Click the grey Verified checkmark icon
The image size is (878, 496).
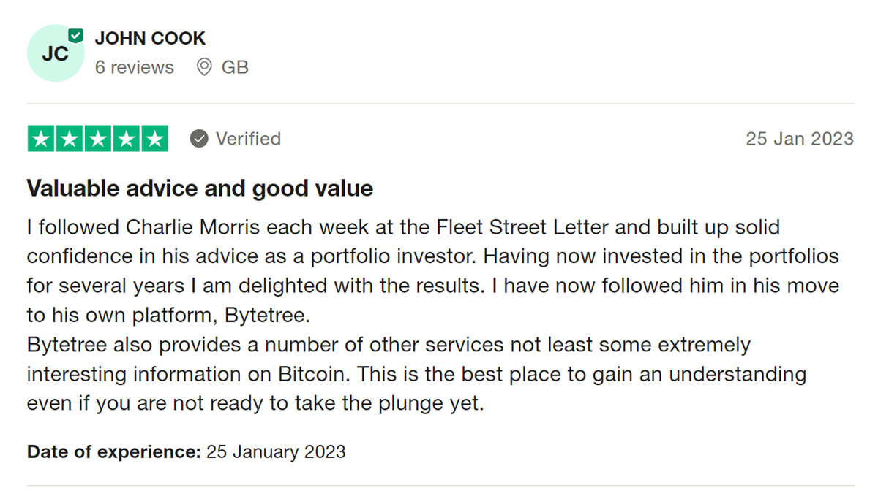pos(199,139)
